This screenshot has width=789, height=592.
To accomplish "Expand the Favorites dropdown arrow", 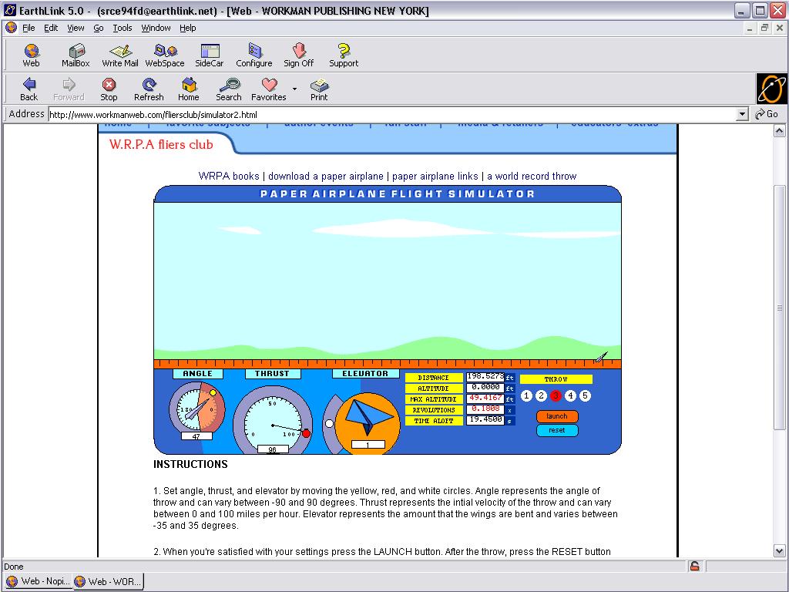I will click(294, 89).
